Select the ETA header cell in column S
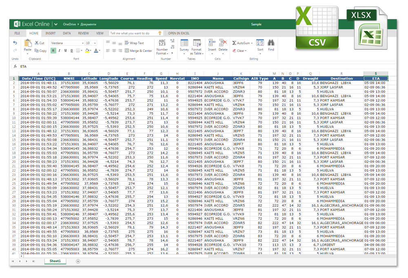This screenshot has height=278, width=408. coord(376,78)
